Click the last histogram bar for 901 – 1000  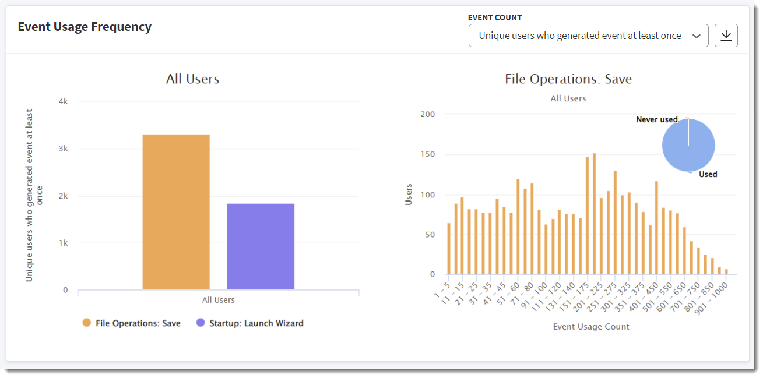pyautogui.click(x=726, y=271)
